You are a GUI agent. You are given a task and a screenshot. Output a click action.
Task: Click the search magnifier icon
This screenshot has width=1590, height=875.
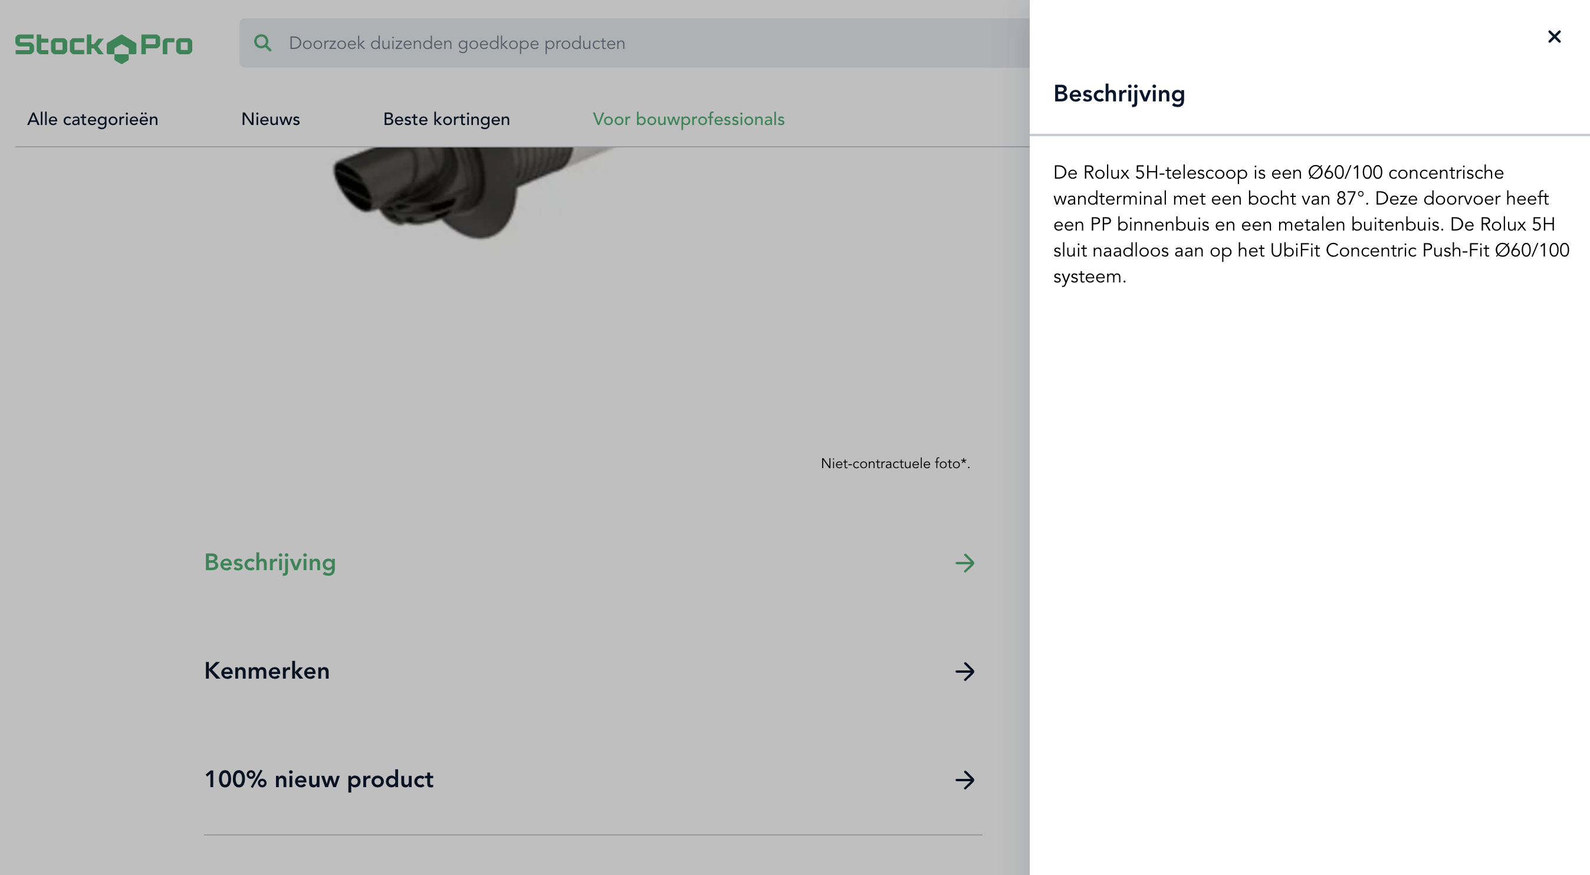[x=262, y=42]
